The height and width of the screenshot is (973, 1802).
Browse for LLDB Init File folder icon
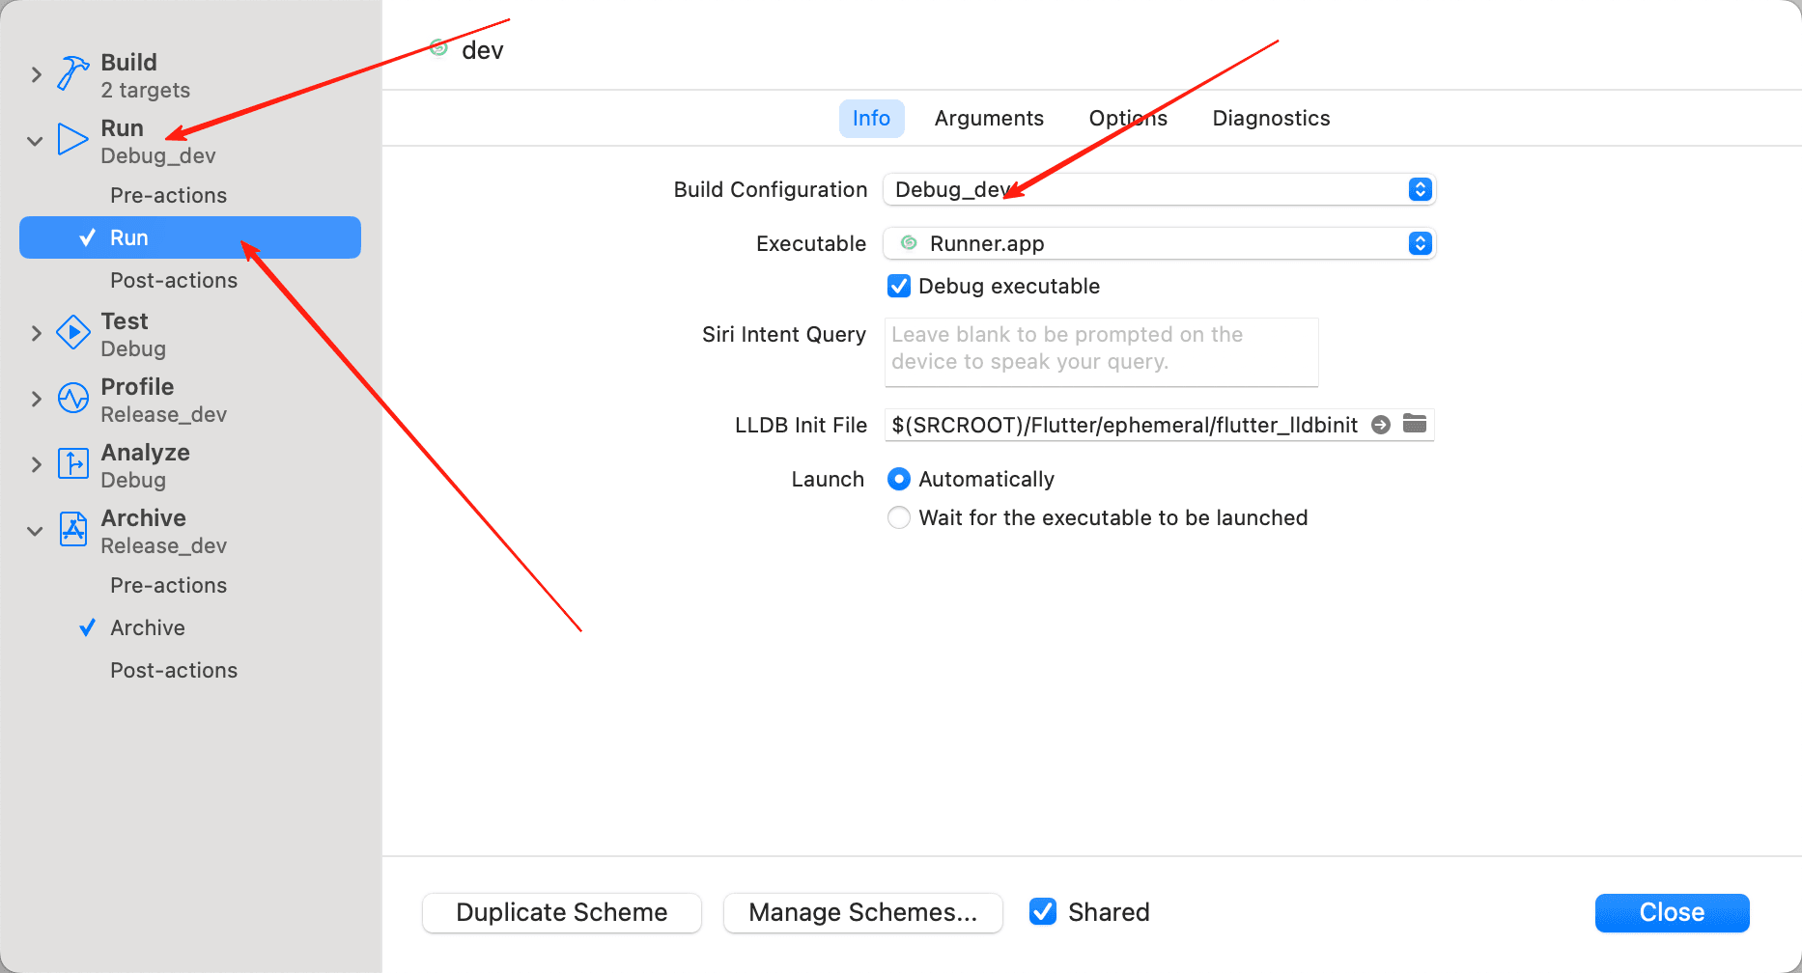point(1415,424)
